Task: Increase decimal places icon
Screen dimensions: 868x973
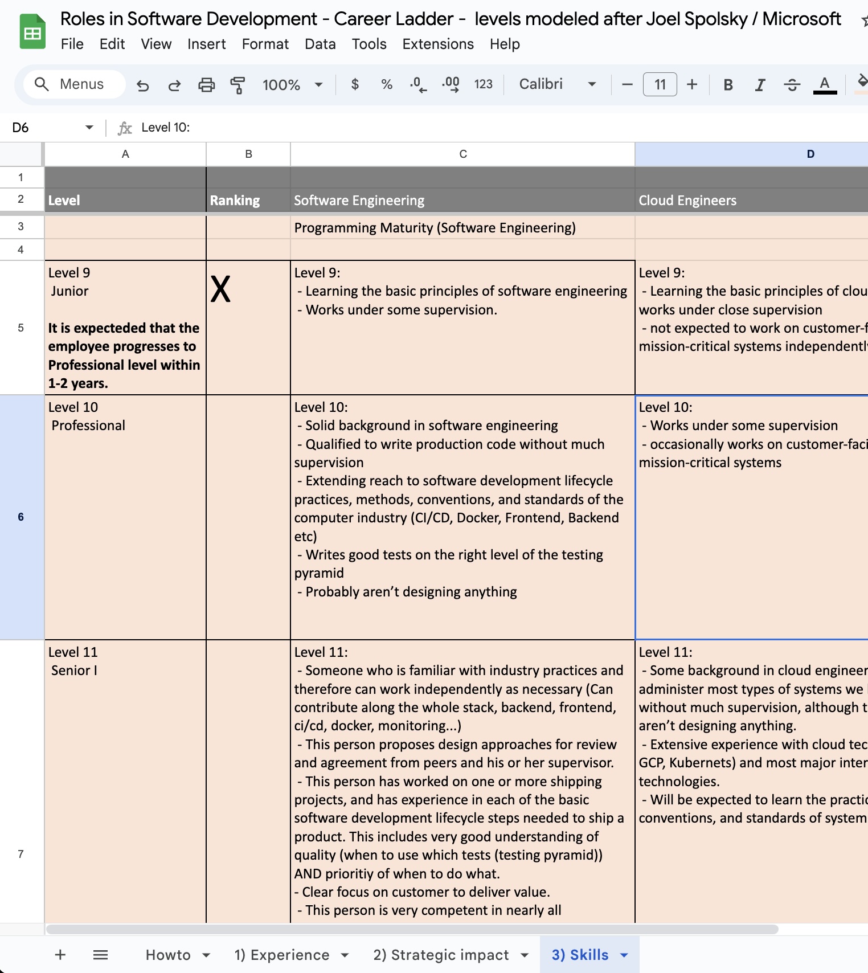Action: tap(451, 84)
